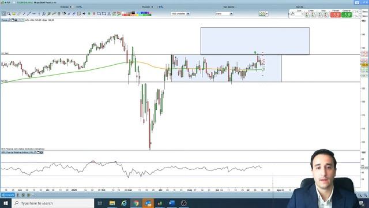
Task: Pick the dark green color swatch
Action: tap(150, 15)
